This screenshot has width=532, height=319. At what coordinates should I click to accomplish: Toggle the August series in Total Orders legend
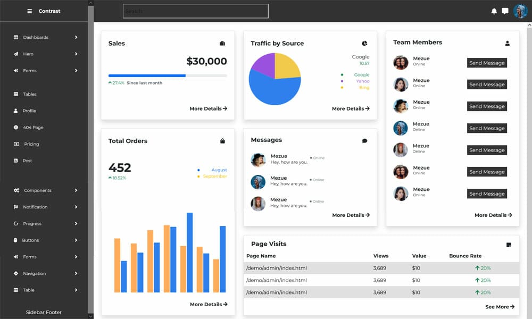(x=219, y=169)
